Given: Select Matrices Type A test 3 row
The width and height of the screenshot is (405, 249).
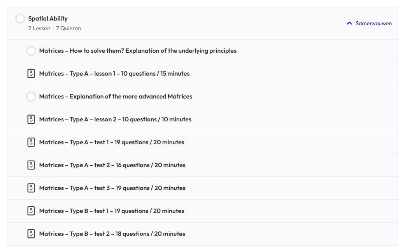Looking at the screenshot, I should pos(112,188).
